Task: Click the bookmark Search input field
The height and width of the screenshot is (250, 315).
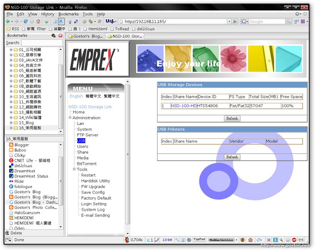Action: click(x=42, y=43)
